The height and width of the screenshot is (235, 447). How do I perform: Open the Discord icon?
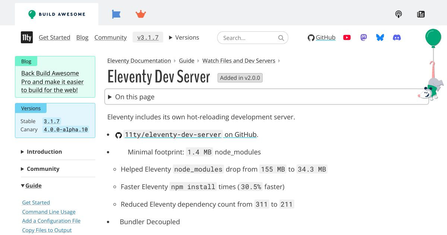397,37
